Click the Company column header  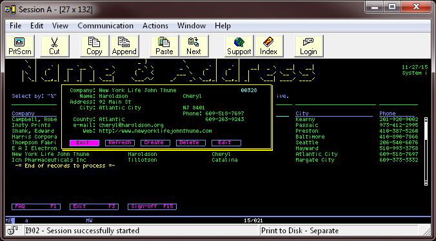coord(23,113)
